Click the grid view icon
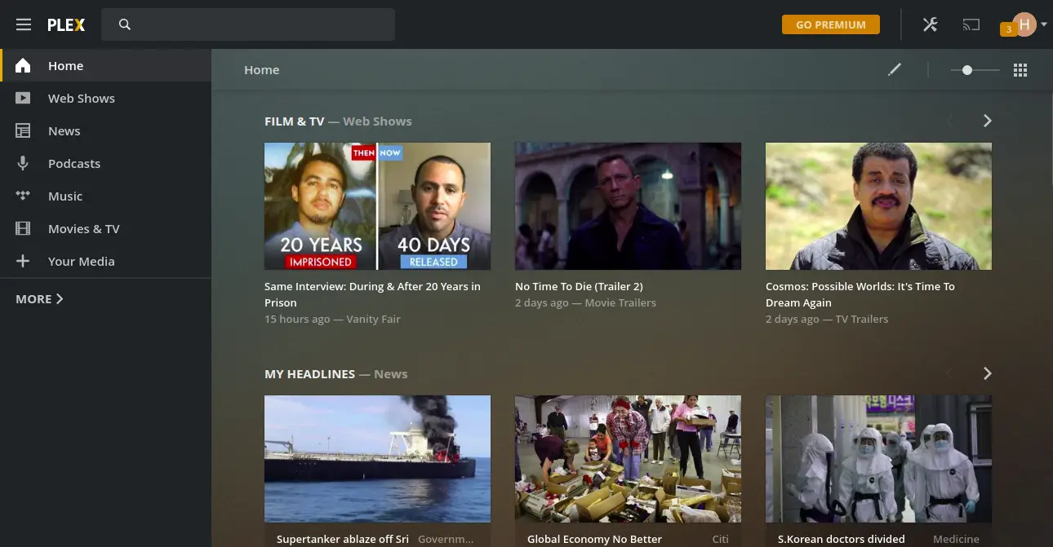Screen dimensions: 1053x547 (x=1020, y=70)
